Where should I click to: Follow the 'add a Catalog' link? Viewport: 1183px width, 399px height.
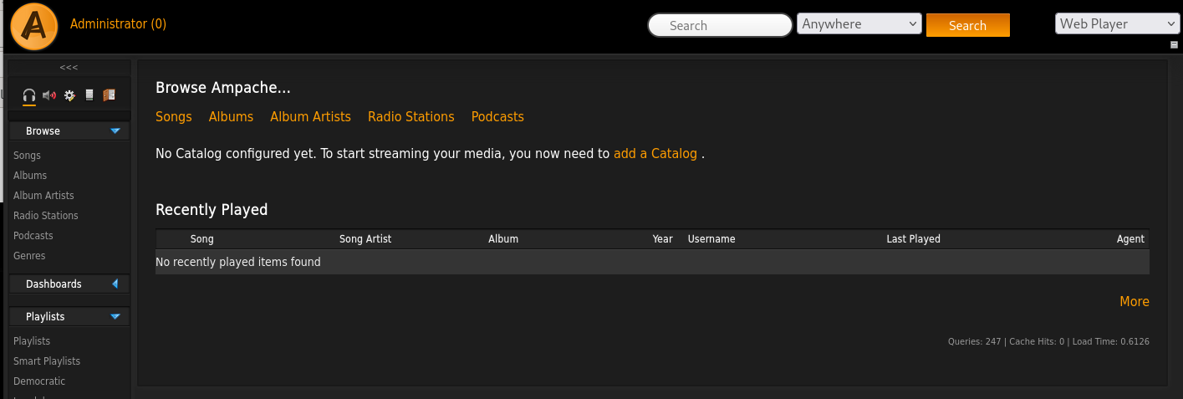point(655,154)
